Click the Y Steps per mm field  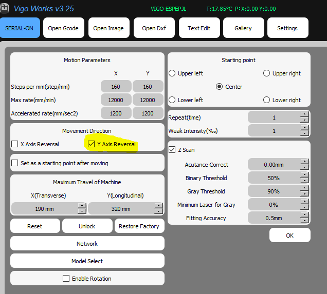click(x=148, y=86)
